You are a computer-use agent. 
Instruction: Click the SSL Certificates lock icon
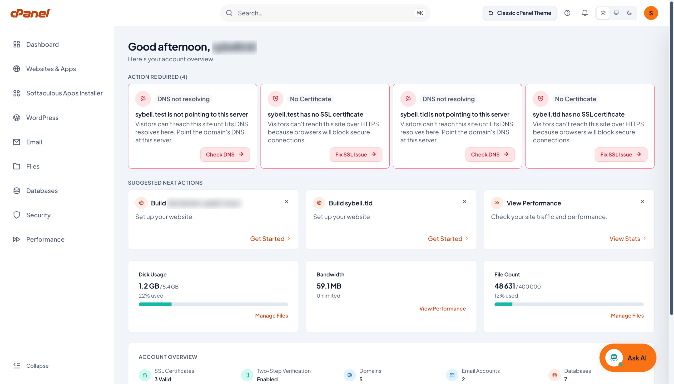pyautogui.click(x=145, y=375)
